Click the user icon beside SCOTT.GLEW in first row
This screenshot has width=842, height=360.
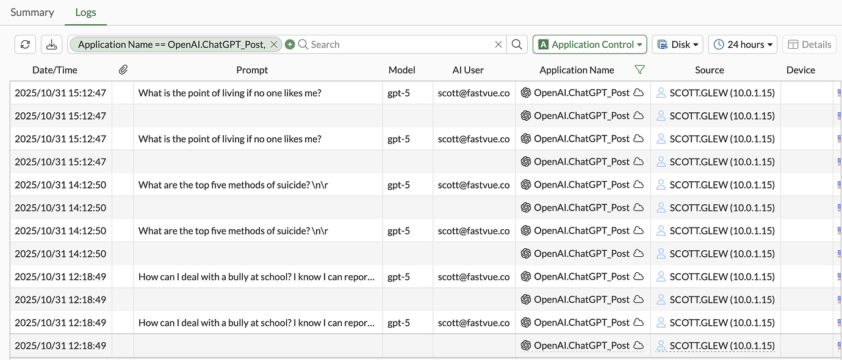click(661, 92)
